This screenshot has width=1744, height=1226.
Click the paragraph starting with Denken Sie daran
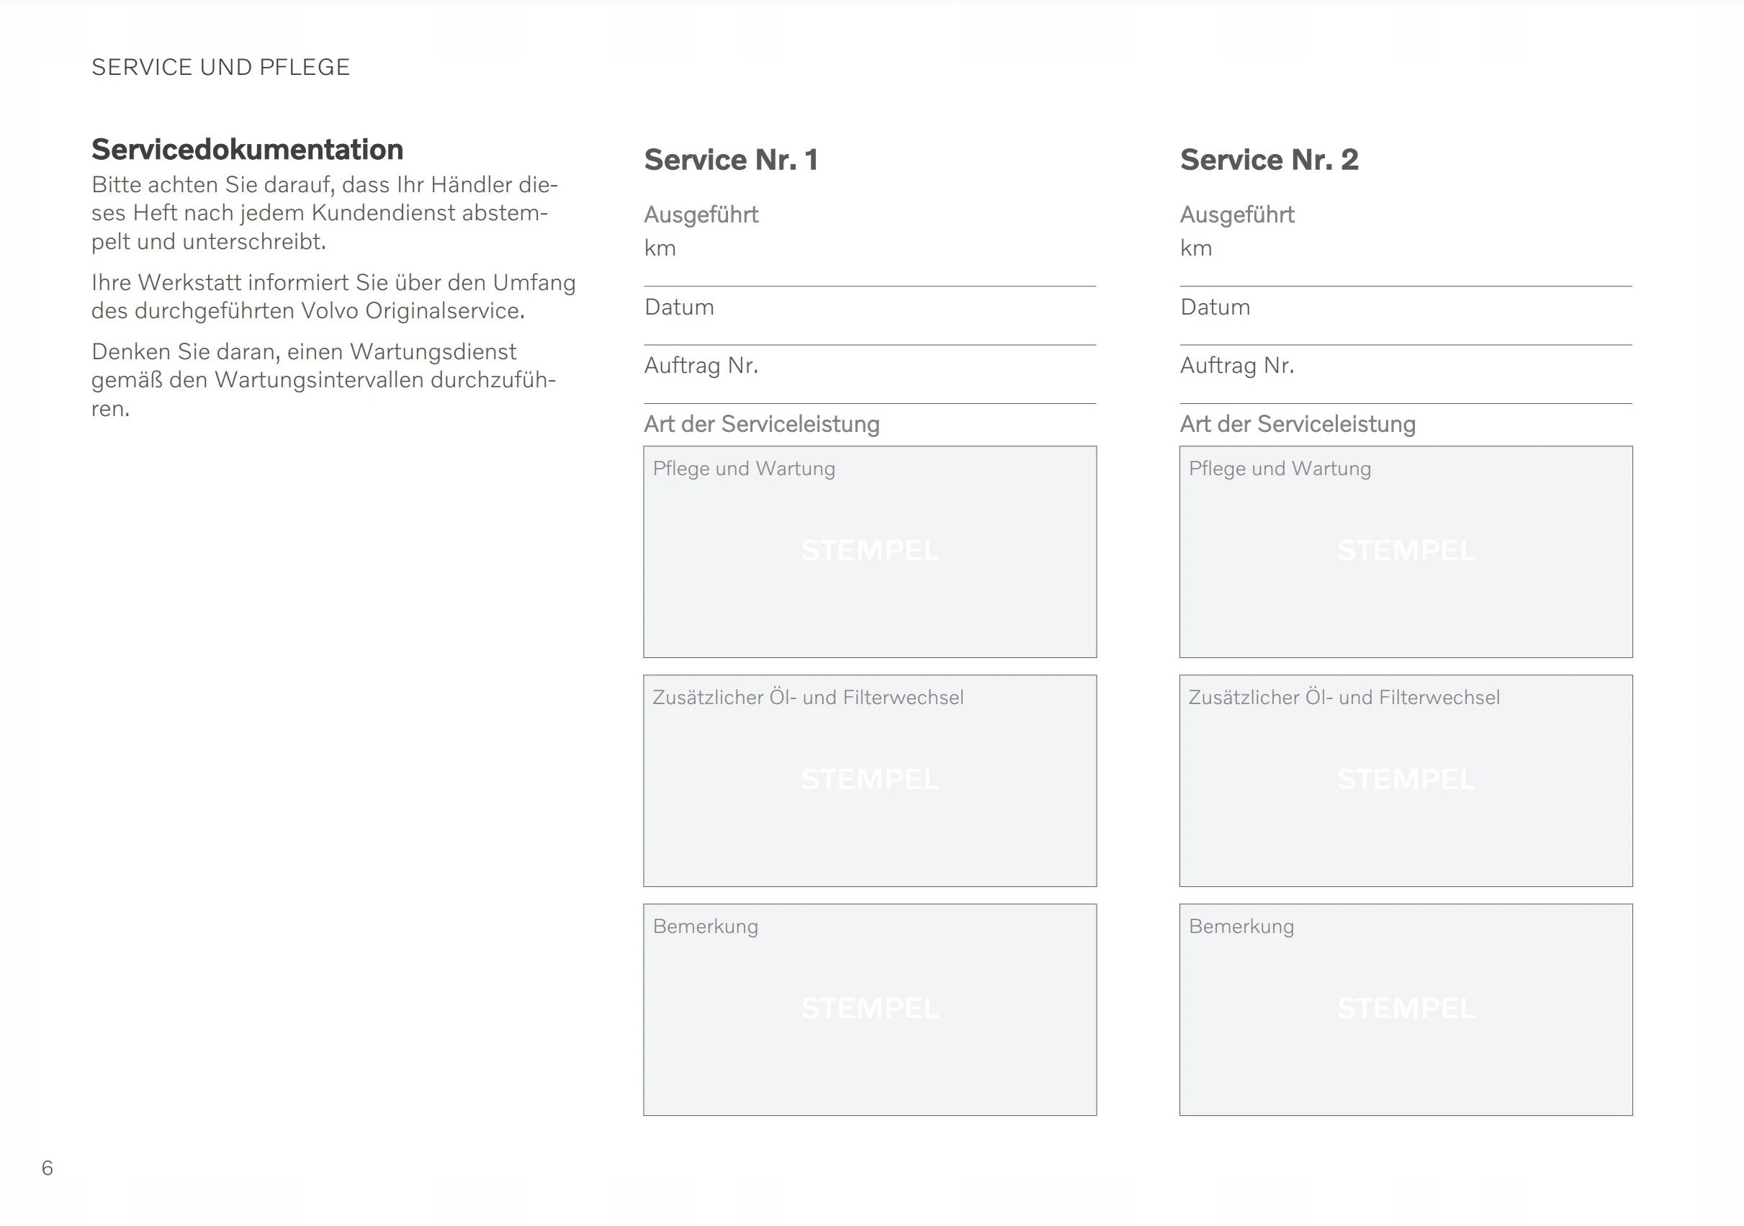tap(323, 380)
